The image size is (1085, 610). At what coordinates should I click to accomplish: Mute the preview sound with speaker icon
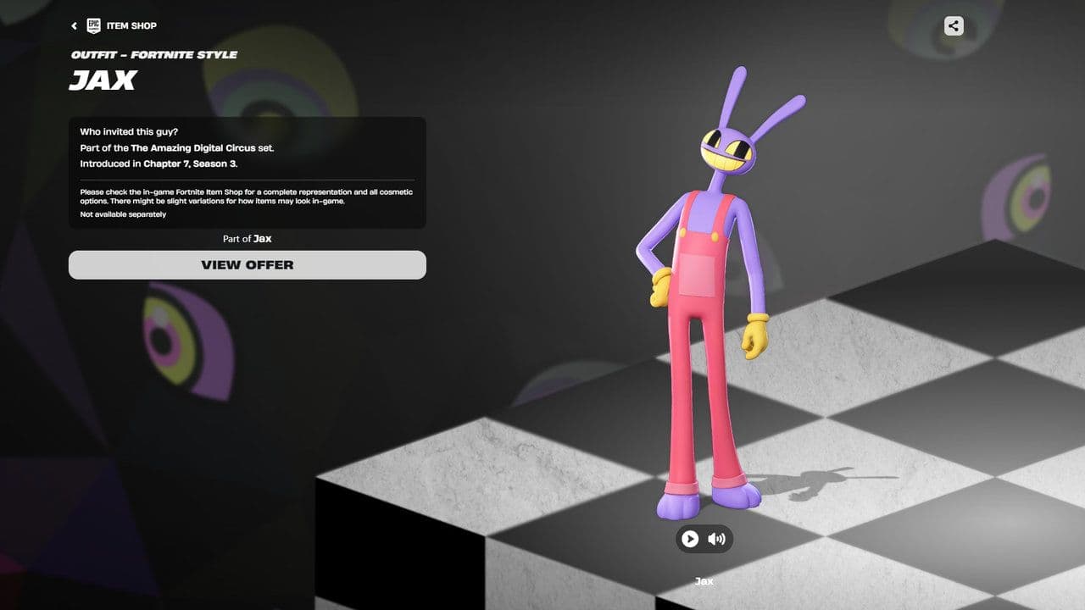717,539
